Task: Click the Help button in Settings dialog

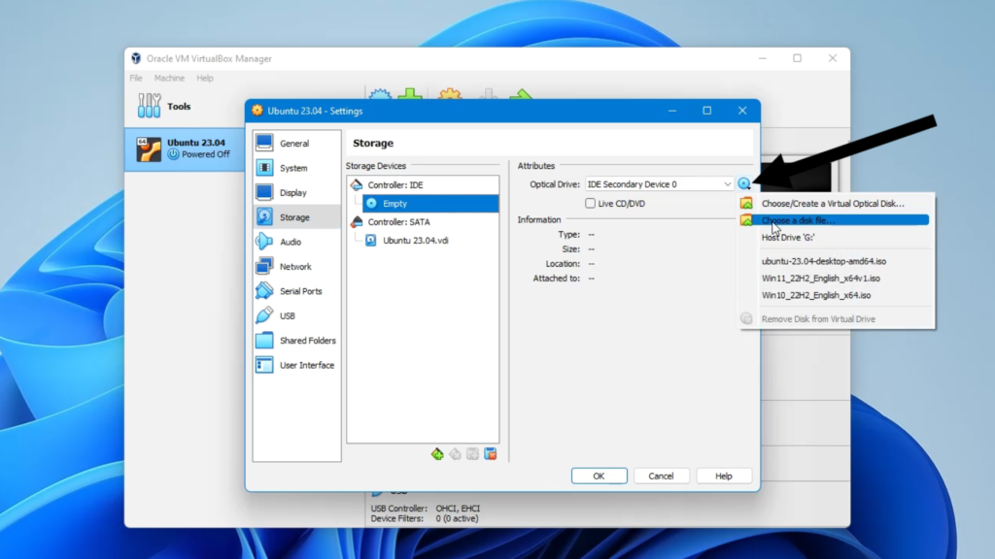Action: point(723,476)
